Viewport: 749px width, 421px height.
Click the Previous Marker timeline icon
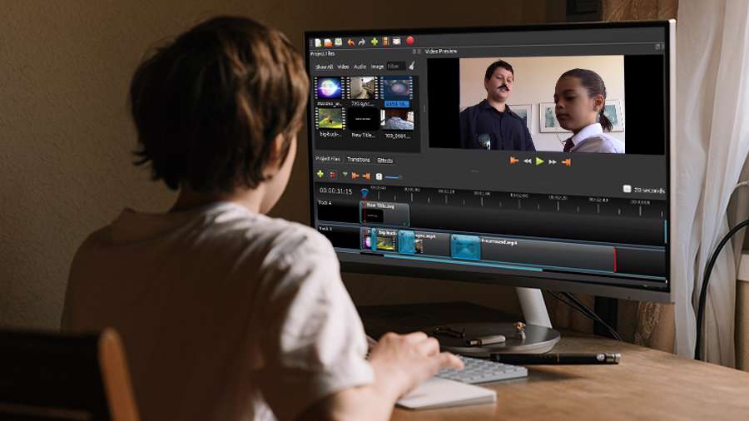point(355,176)
